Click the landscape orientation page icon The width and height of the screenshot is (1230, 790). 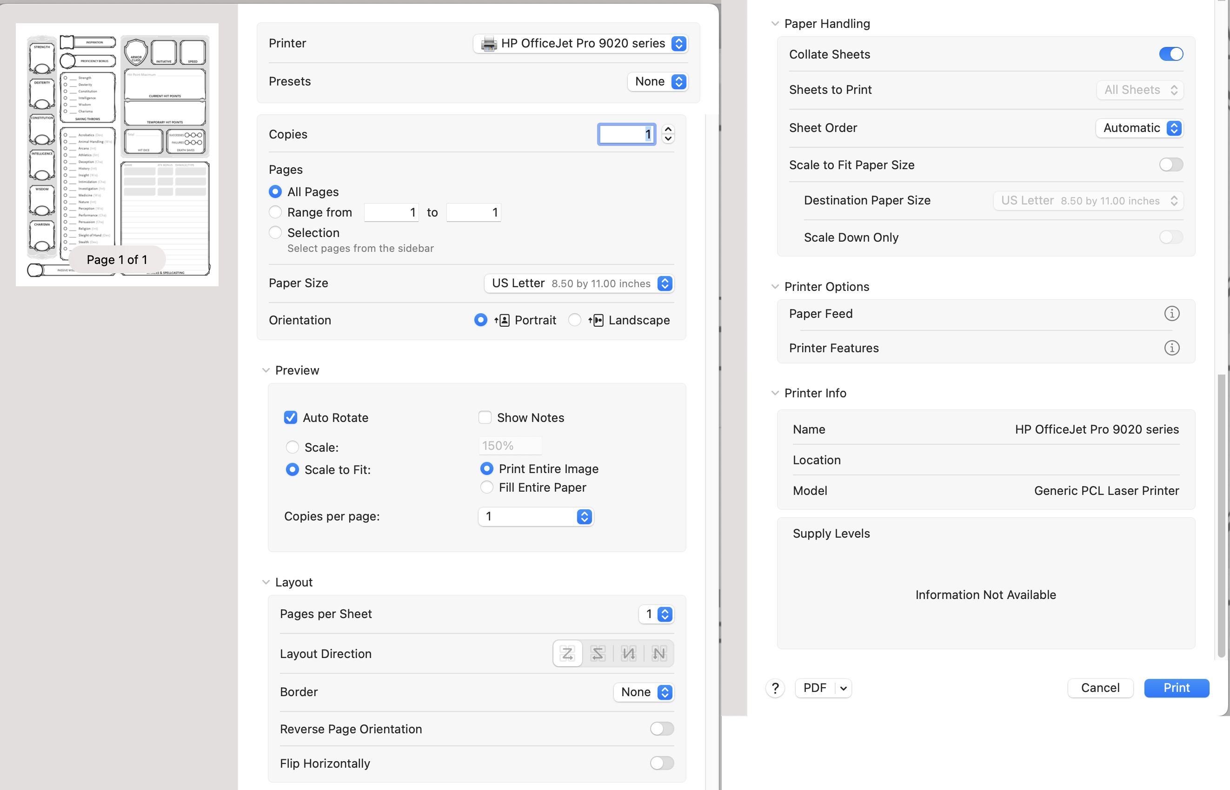pos(596,320)
